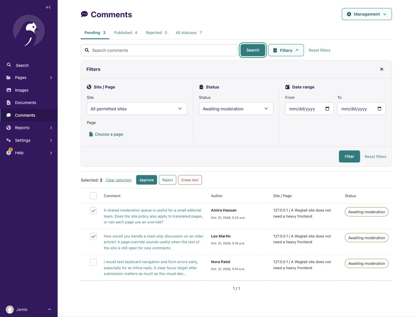Open Amira Hassan's comment about moderation queue

click(x=153, y=216)
